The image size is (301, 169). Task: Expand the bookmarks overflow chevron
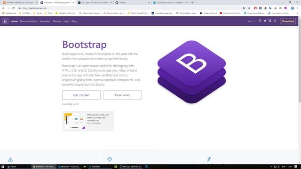[x=297, y=13]
